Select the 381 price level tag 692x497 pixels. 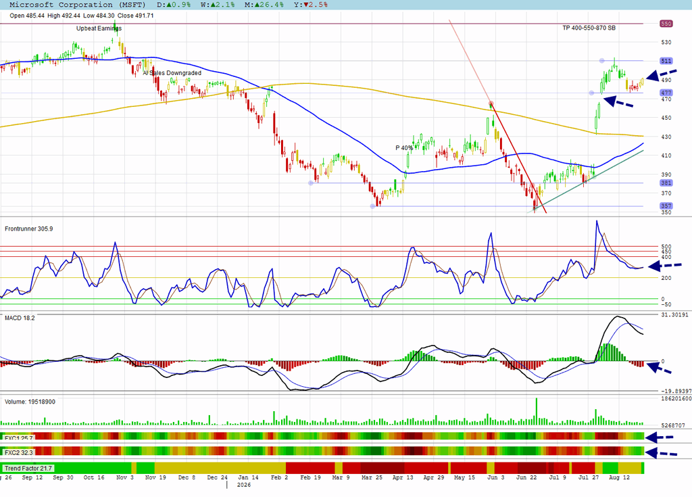click(x=666, y=183)
